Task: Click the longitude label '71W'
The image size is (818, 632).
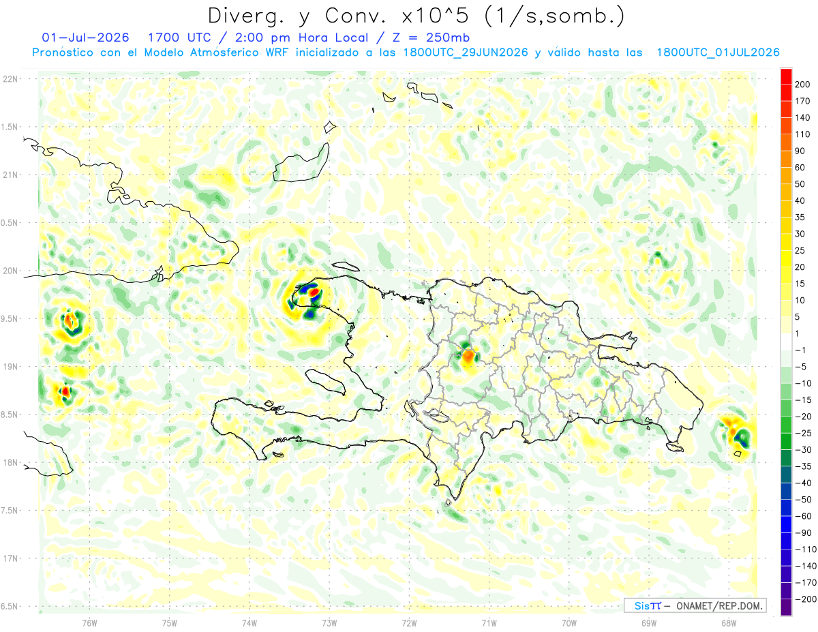Action: 489,622
